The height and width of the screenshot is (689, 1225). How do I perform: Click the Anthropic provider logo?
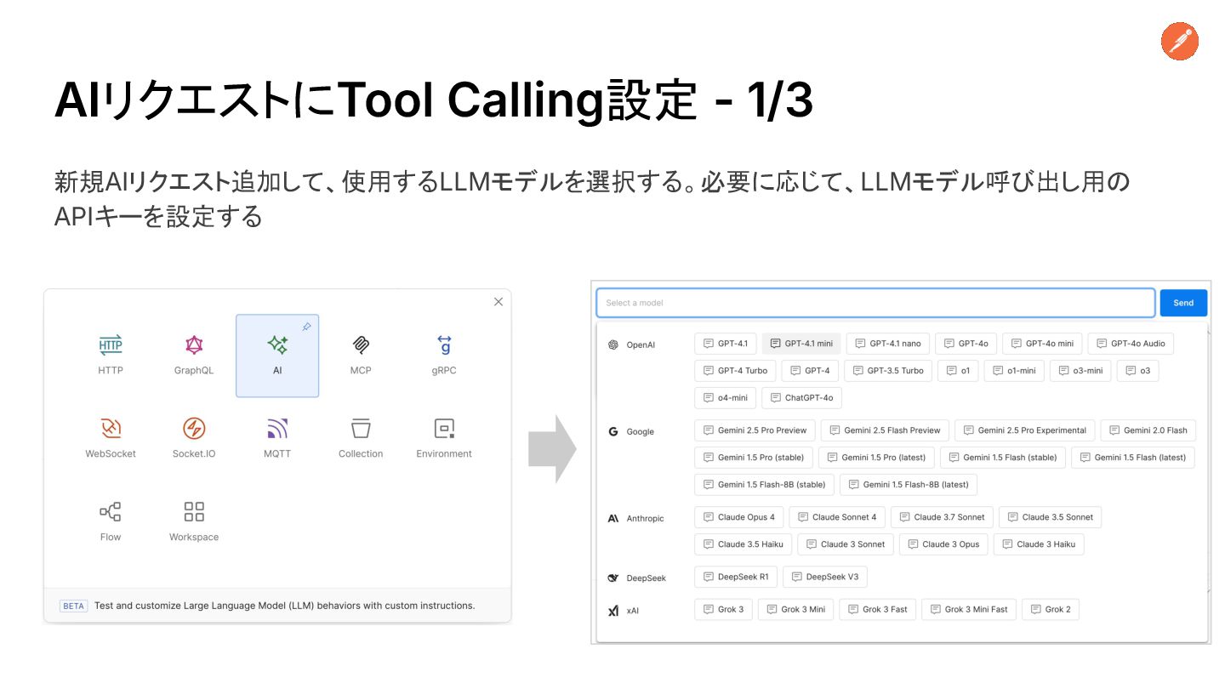tap(612, 518)
